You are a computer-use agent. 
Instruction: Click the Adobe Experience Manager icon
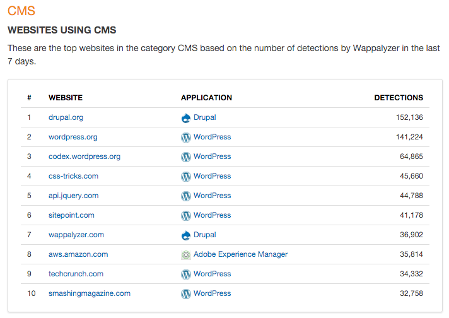coord(186,255)
